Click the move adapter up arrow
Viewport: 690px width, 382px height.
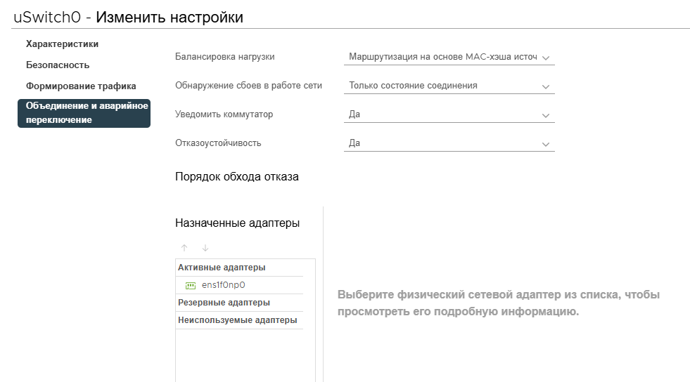coord(184,248)
